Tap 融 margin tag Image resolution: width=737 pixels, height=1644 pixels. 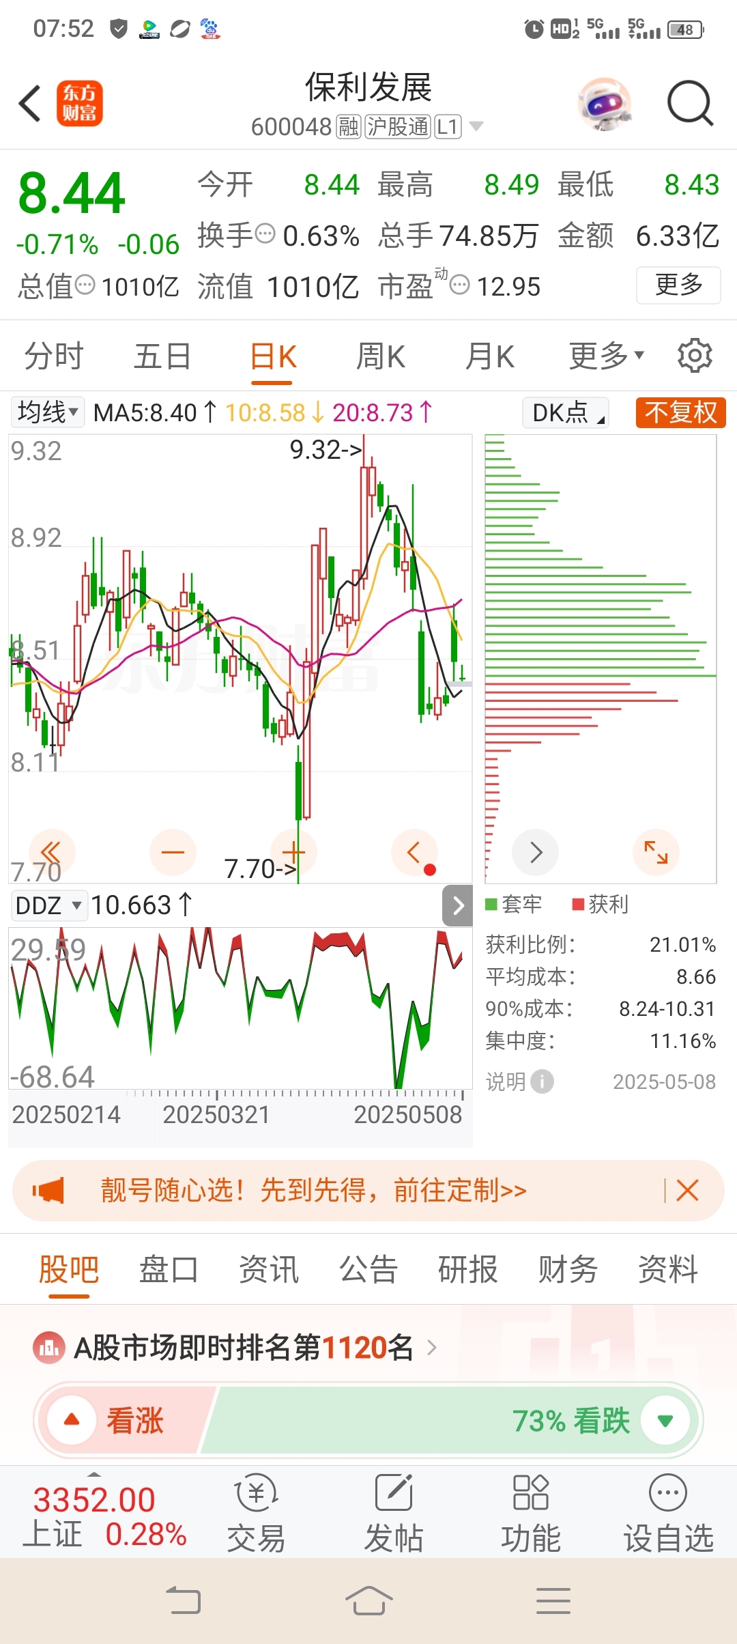pyautogui.click(x=349, y=126)
